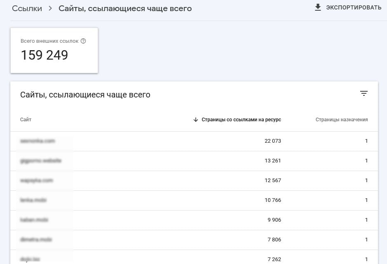Screen dimensions: 387x264
Task: Click the Сайт column header
Action: click(x=26, y=120)
